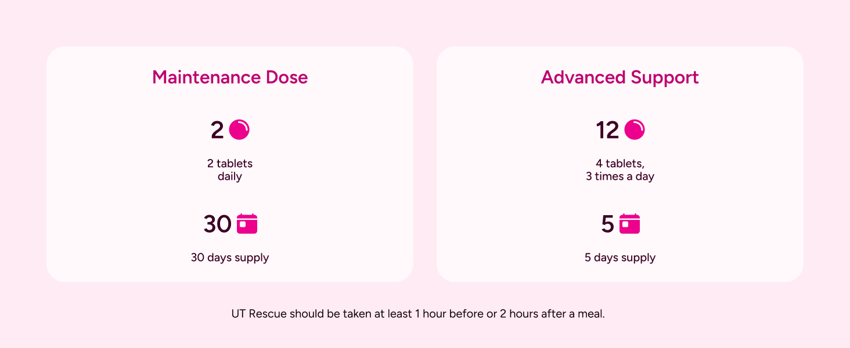This screenshot has height=348, width=850.
Task: Click the large number 2 tablet count
Action: (x=217, y=130)
